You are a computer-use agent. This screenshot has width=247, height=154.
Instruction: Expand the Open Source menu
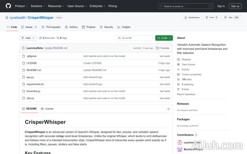pos(77,6)
